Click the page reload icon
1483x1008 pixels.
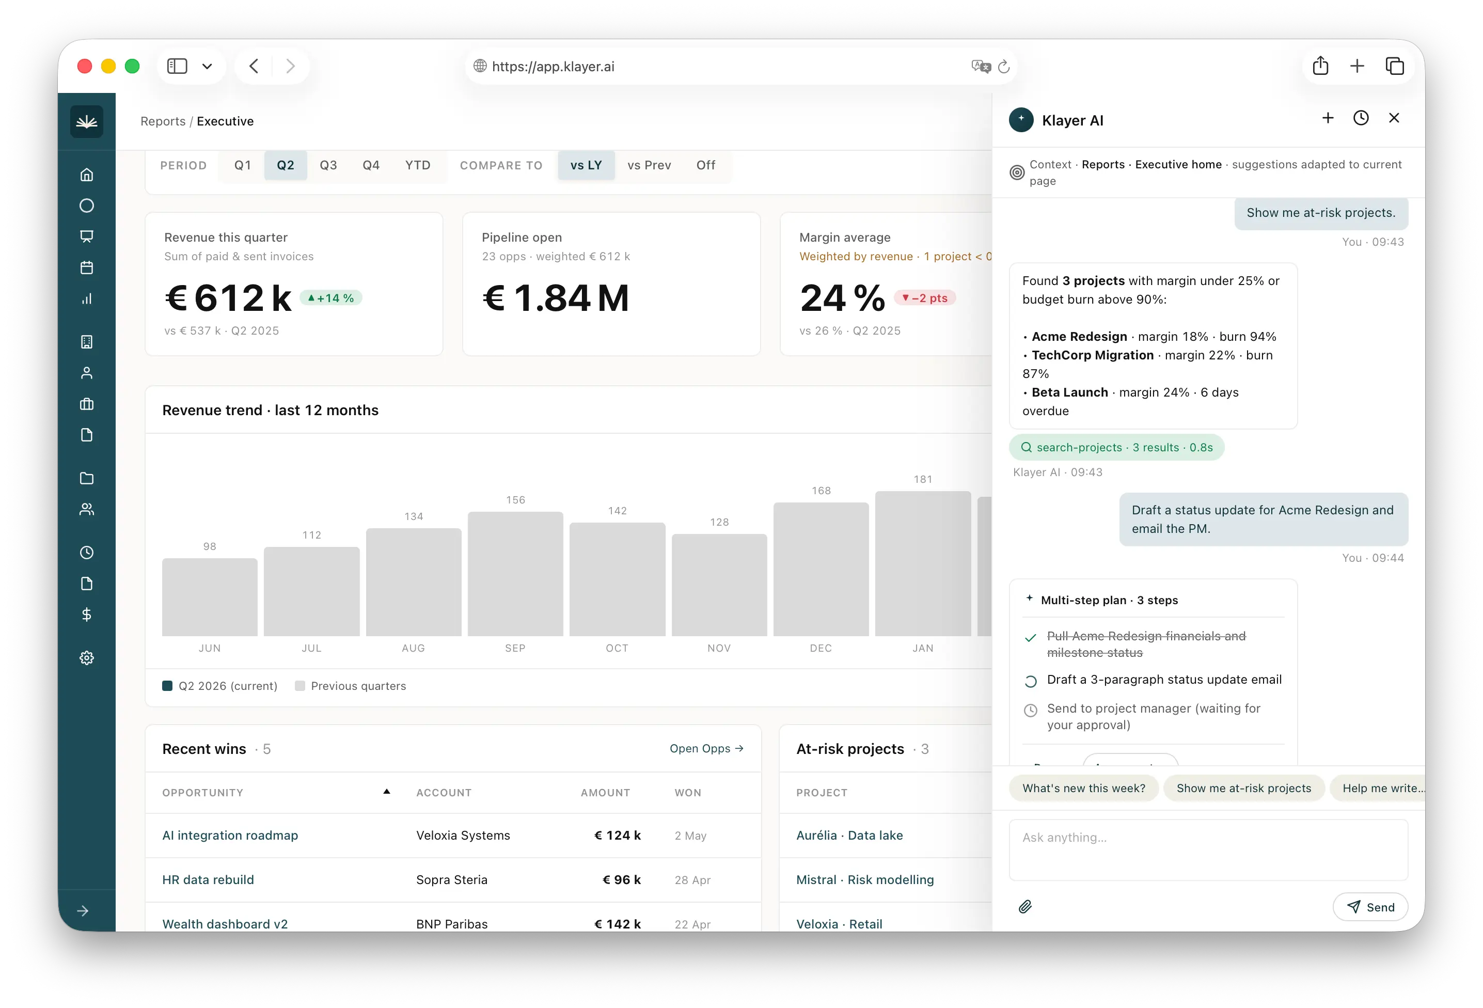[1004, 66]
